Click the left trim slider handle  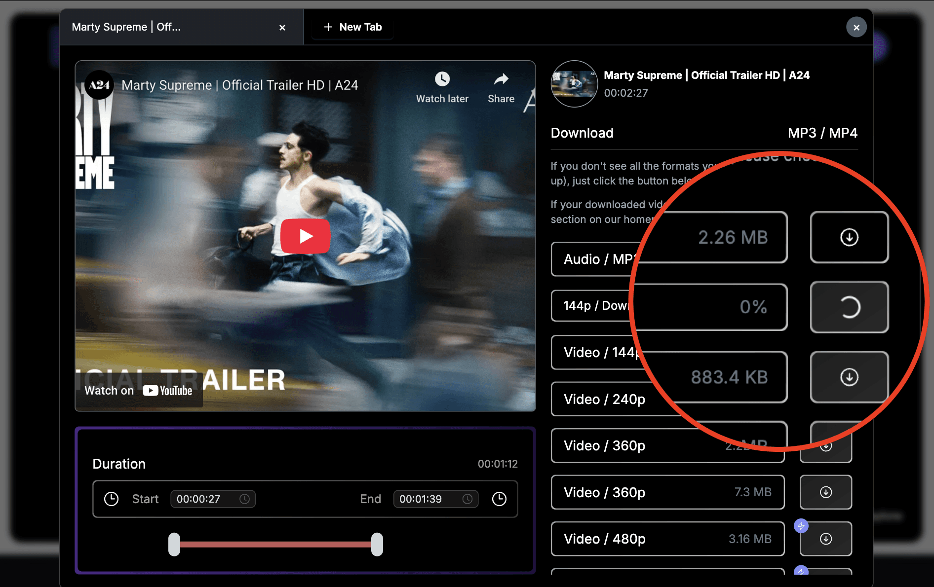(174, 544)
